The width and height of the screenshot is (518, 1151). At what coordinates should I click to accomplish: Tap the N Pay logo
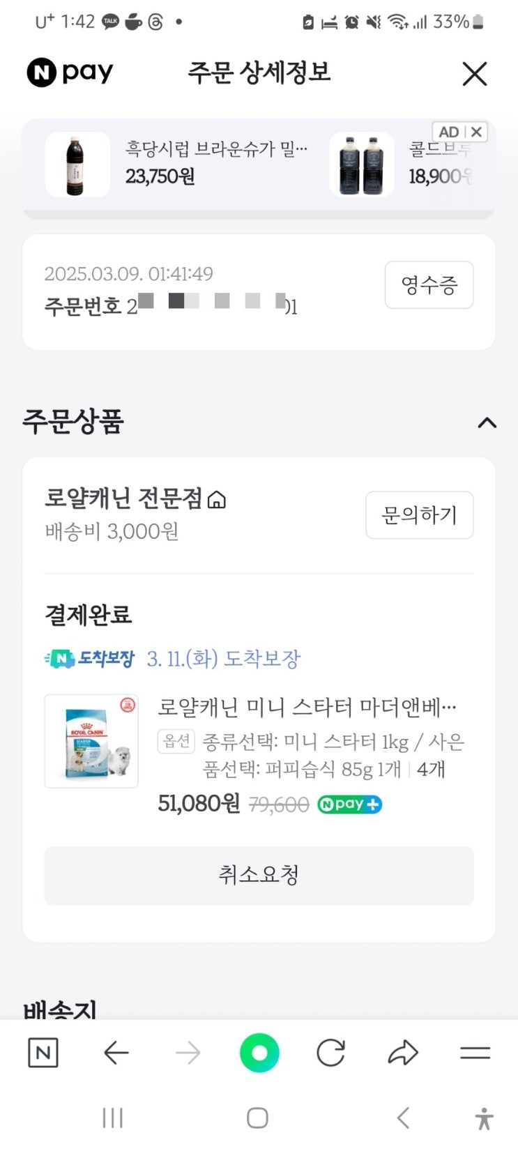tap(70, 73)
